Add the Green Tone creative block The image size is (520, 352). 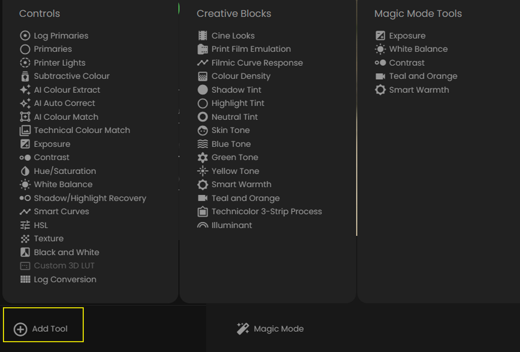228,158
